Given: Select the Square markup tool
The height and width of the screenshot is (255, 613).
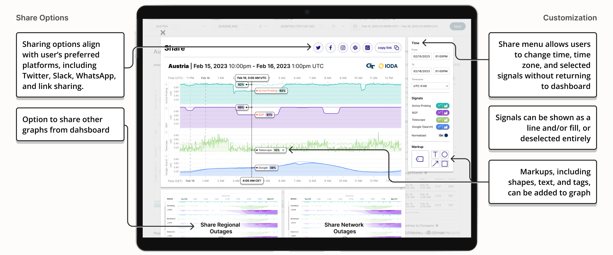Looking at the screenshot, I should tap(444, 164).
